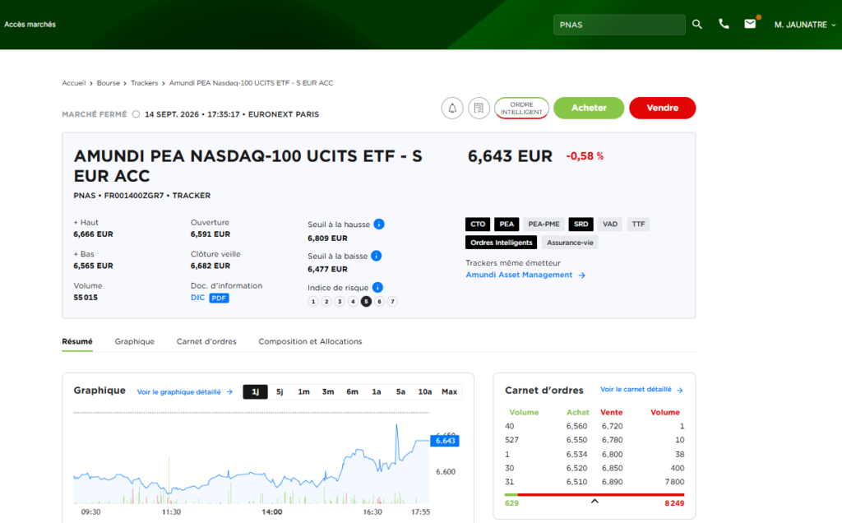Click the 6.643 price marker on chart

point(445,441)
